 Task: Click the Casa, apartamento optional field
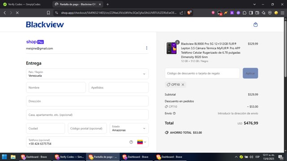[87, 115]
